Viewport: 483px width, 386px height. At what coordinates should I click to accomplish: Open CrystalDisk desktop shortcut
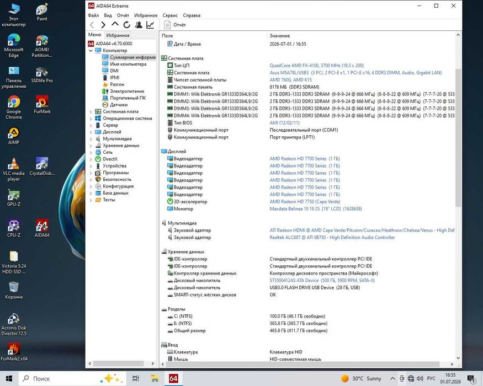42,167
